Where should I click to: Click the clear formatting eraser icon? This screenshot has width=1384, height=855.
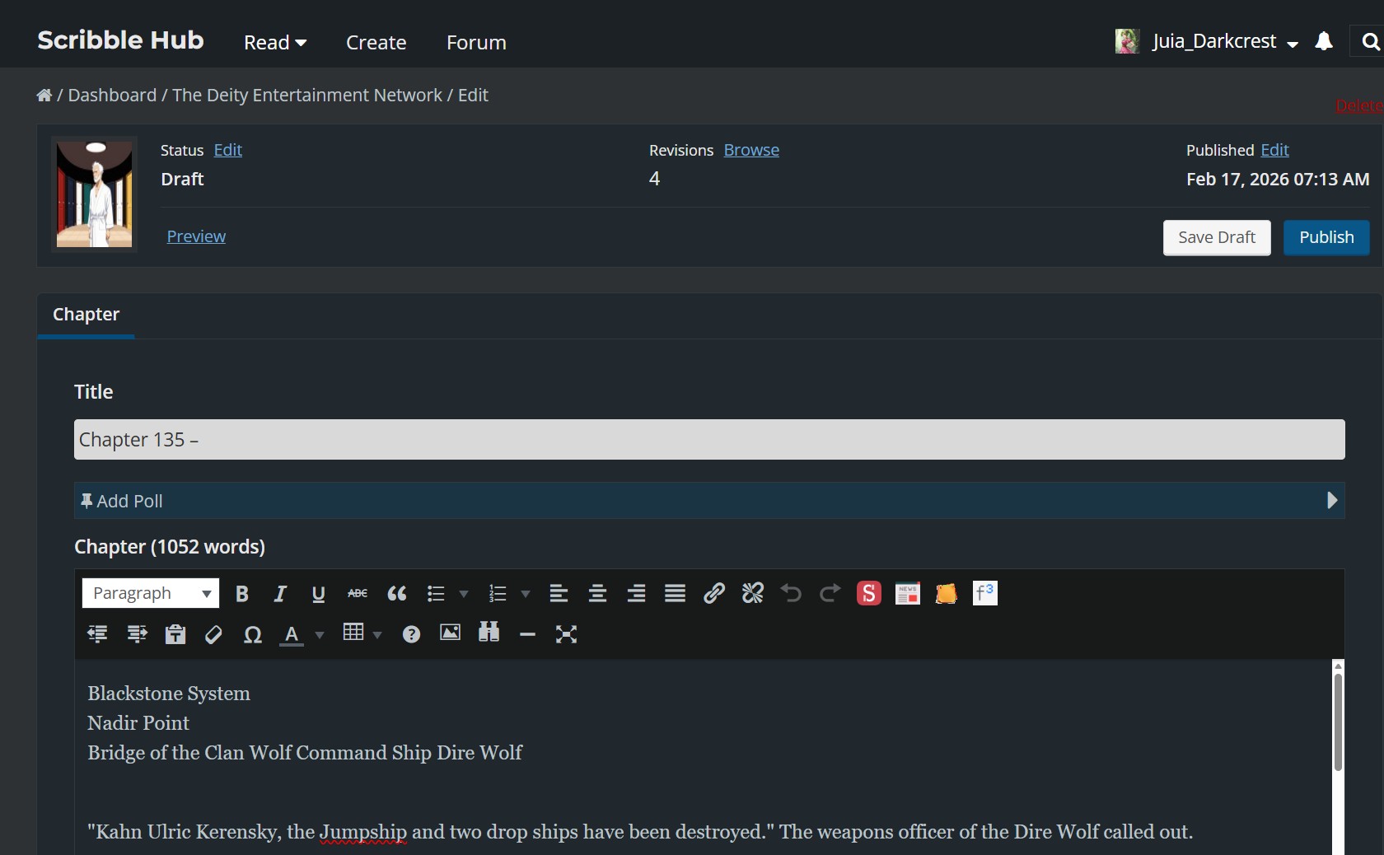click(x=213, y=634)
